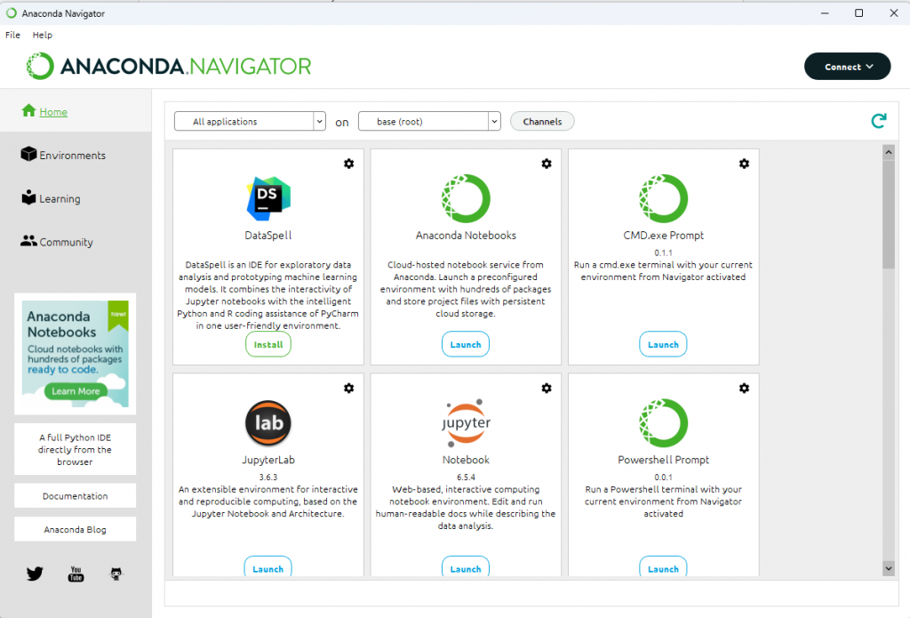Open the All applications filter dropdown
The width and height of the screenshot is (910, 618).
tap(250, 122)
